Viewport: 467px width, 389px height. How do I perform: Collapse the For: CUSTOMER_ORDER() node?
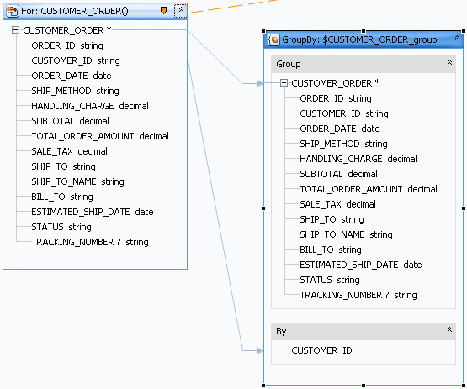[181, 11]
